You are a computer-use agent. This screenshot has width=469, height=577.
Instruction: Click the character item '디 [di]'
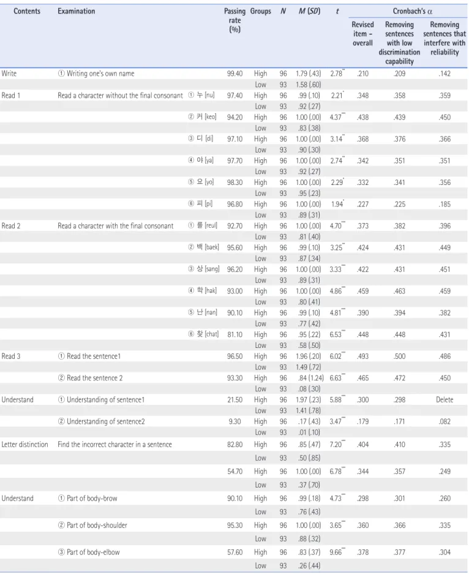click(x=201, y=138)
